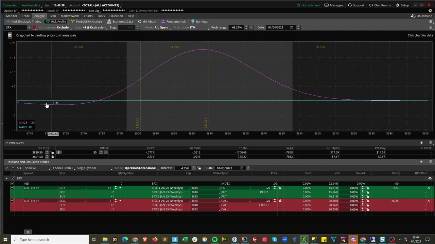This screenshot has width=435, height=244.
Task: Toggle the ALL positions checkbox
Action: point(13,168)
